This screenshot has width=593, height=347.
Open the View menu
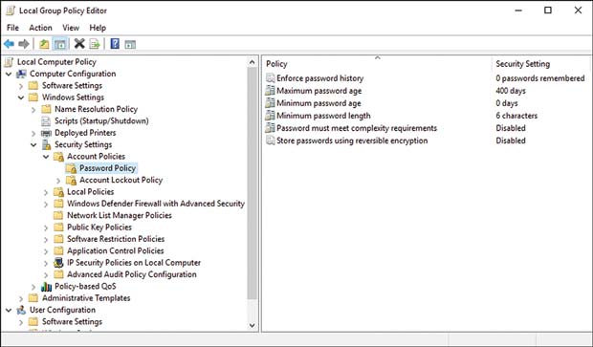point(71,28)
